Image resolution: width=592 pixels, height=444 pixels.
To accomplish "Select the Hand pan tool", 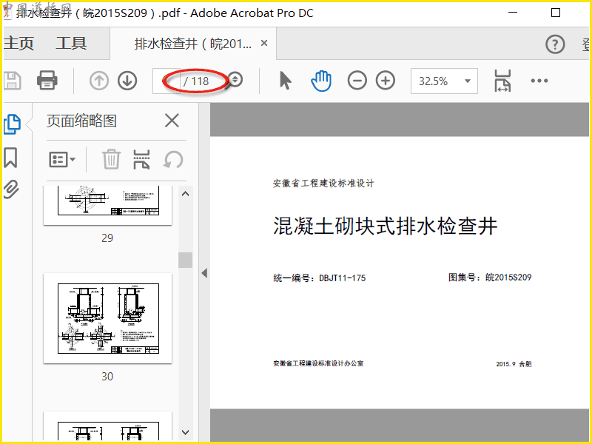I will point(321,81).
